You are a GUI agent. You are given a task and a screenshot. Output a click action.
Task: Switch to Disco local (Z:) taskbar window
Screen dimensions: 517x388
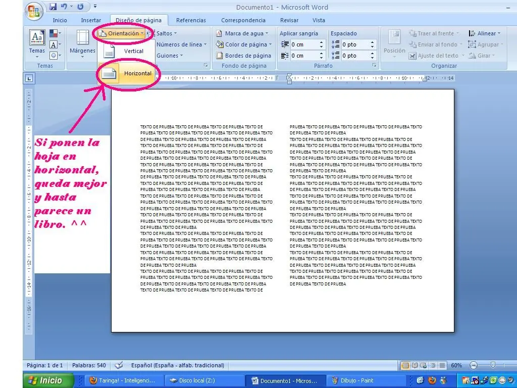[204, 380]
